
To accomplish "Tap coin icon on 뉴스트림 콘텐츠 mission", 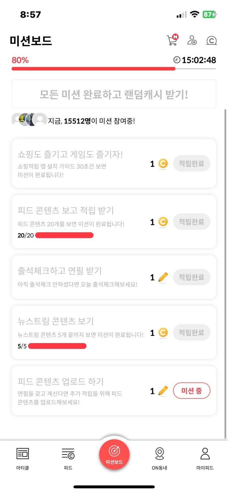I will [163, 333].
